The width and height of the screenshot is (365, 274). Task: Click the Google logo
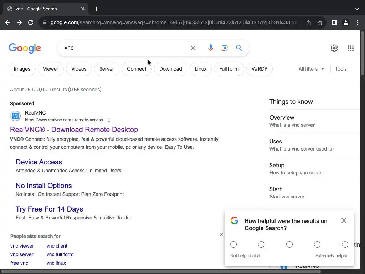tap(25, 48)
